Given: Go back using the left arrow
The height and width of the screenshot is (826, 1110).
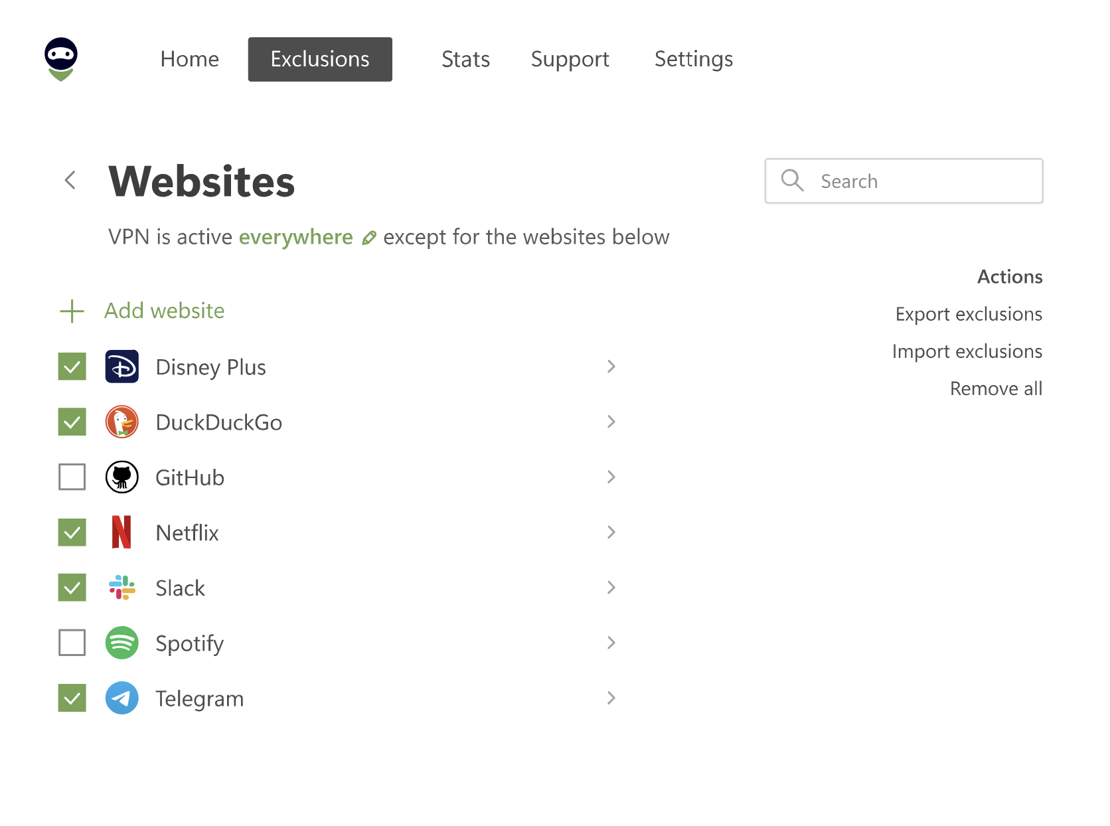Looking at the screenshot, I should tap(70, 180).
